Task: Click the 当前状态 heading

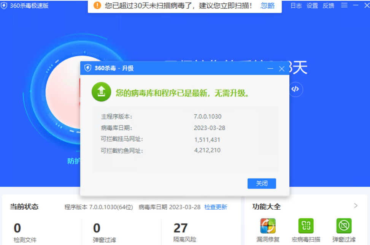Action: (24, 207)
